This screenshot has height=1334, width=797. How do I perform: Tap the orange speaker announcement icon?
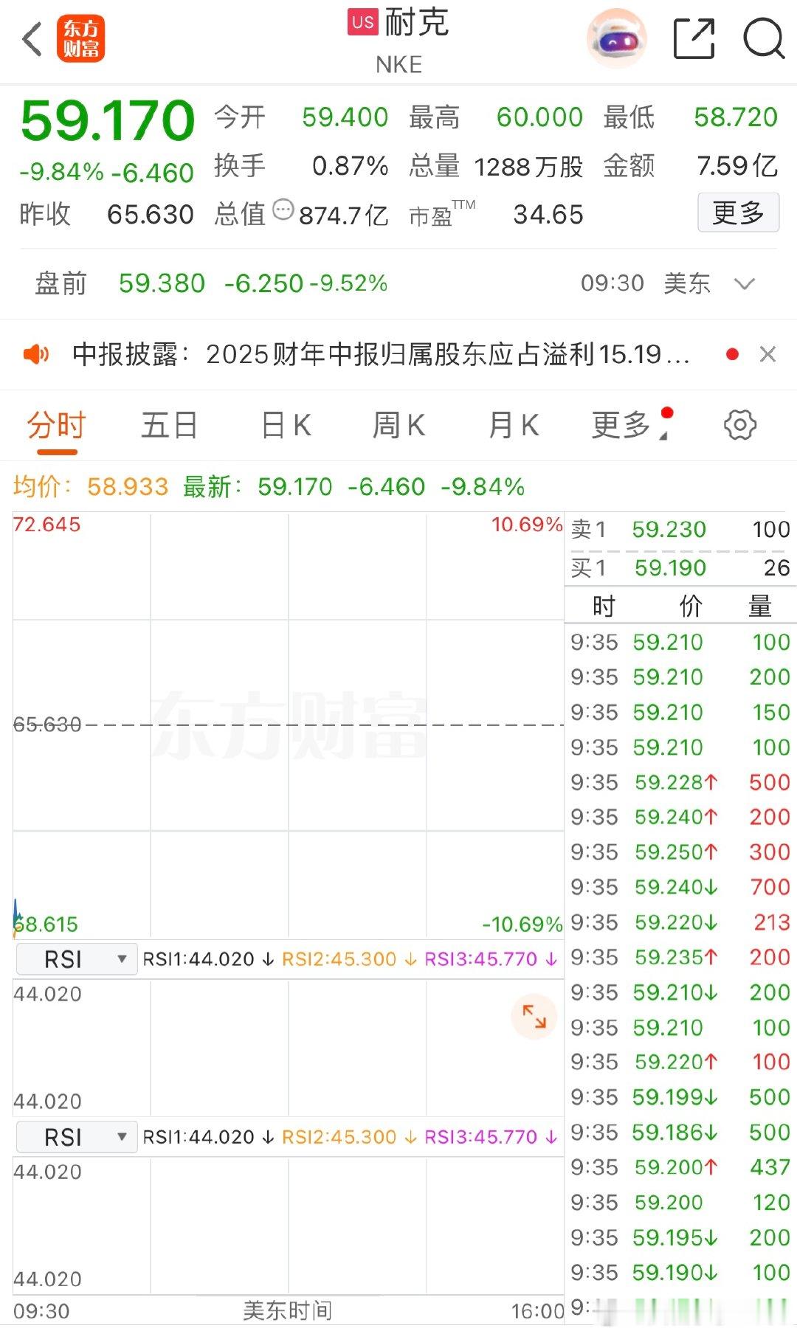(36, 355)
